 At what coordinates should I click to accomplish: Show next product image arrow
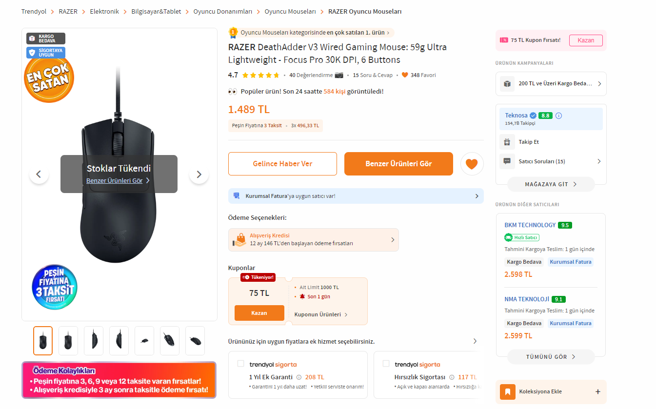coord(199,174)
